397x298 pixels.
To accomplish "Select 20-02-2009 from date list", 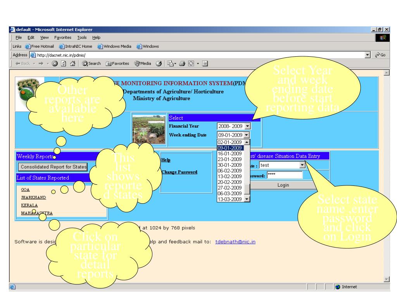I will pos(230,182).
